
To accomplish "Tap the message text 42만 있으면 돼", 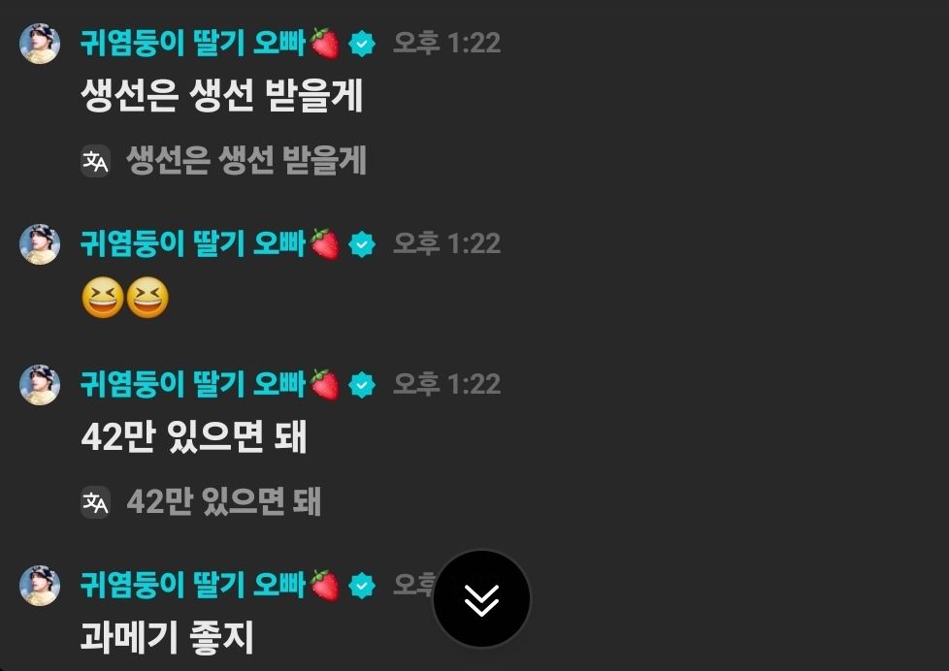I will point(194,437).
